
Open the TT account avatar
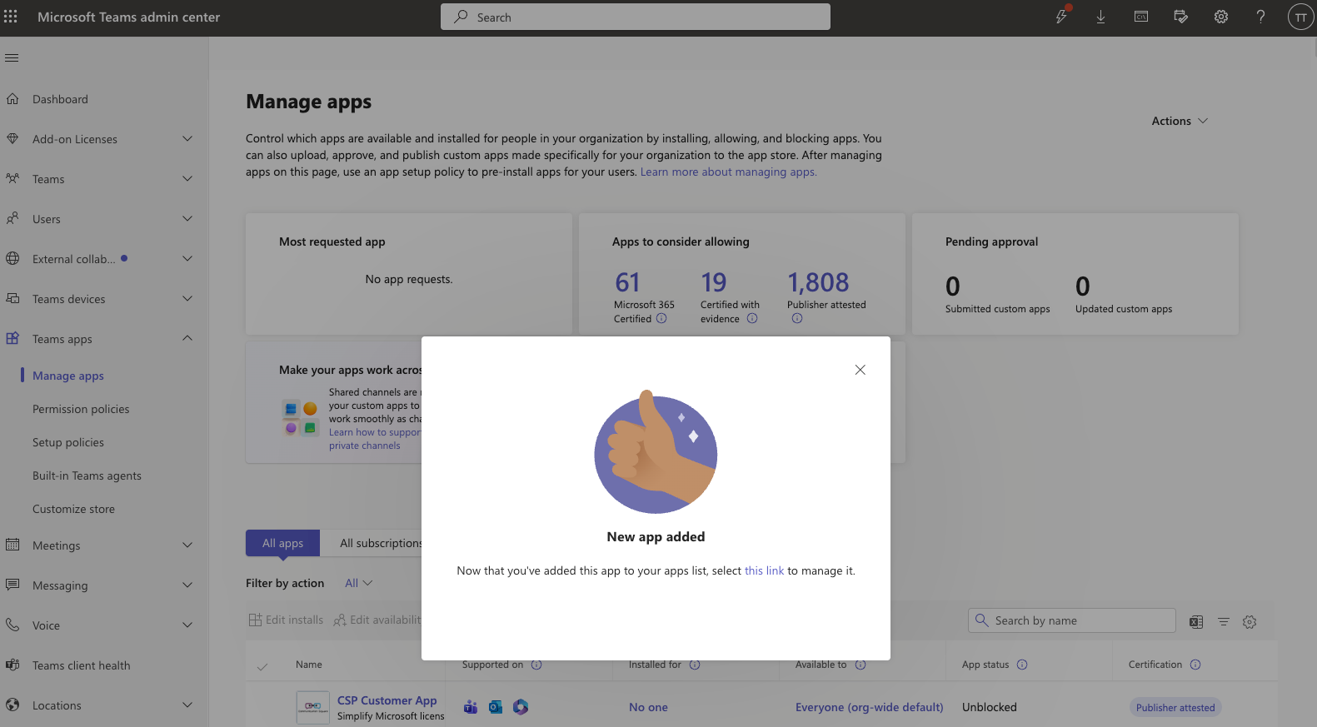tap(1300, 17)
